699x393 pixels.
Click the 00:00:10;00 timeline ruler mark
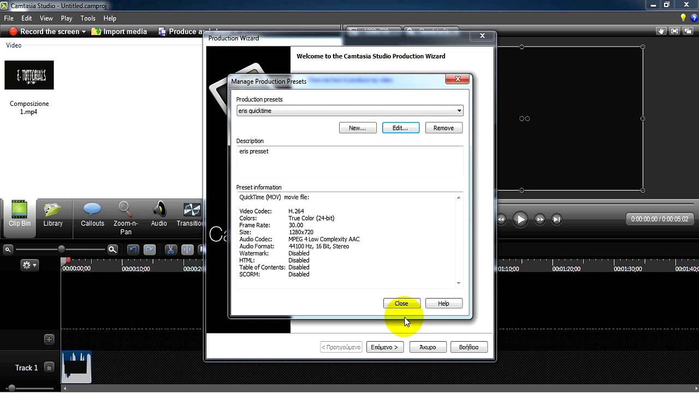pyautogui.click(x=135, y=269)
